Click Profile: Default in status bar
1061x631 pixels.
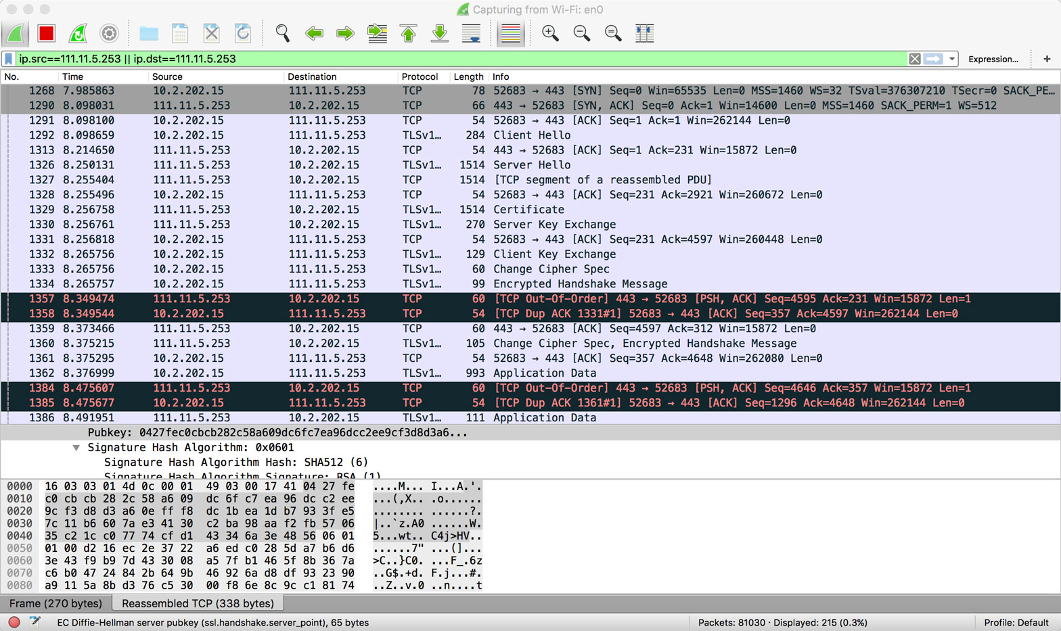(x=1016, y=622)
